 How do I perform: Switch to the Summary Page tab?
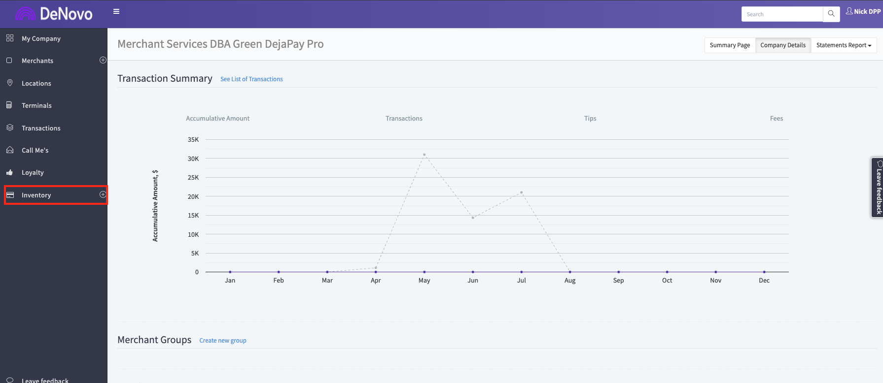[730, 45]
